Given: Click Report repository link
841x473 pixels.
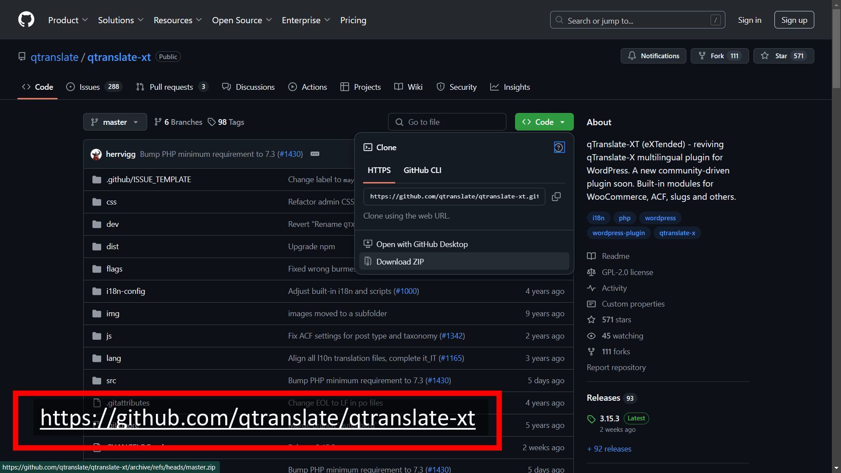Looking at the screenshot, I should [x=616, y=367].
